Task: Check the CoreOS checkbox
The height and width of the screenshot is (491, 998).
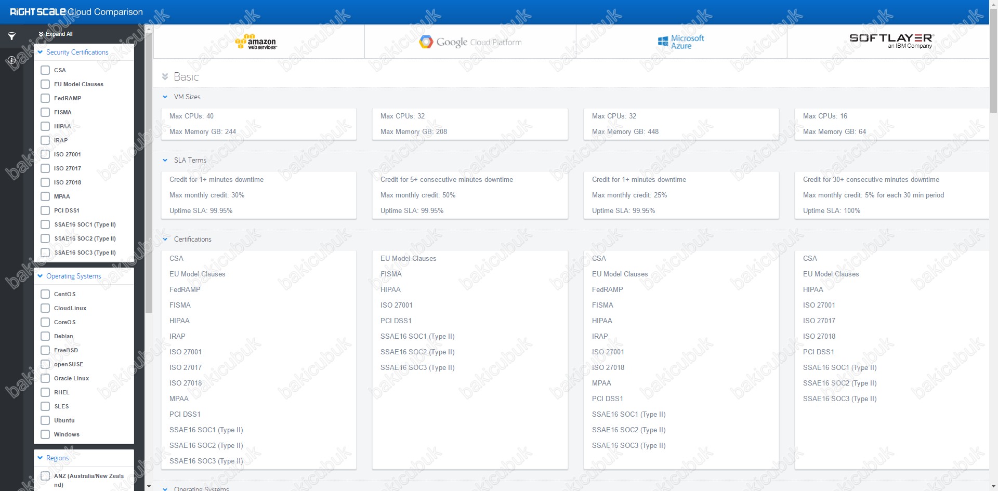Action: tap(45, 322)
